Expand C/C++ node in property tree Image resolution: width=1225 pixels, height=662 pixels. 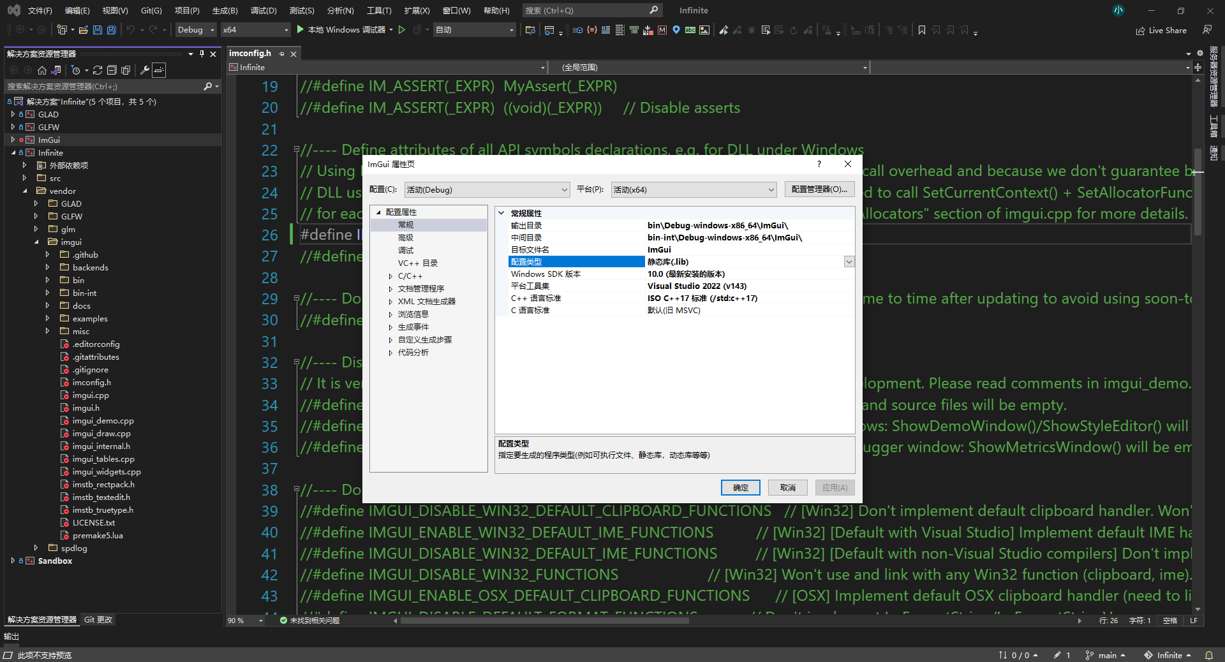(390, 276)
